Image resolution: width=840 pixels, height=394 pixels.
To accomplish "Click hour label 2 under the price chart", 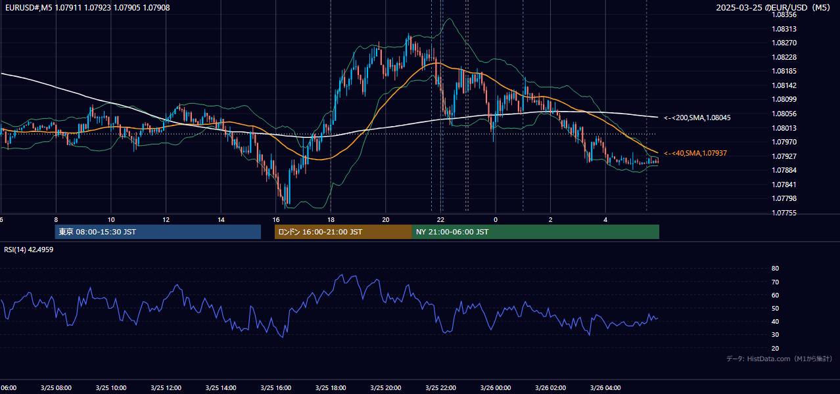I will click(x=551, y=219).
